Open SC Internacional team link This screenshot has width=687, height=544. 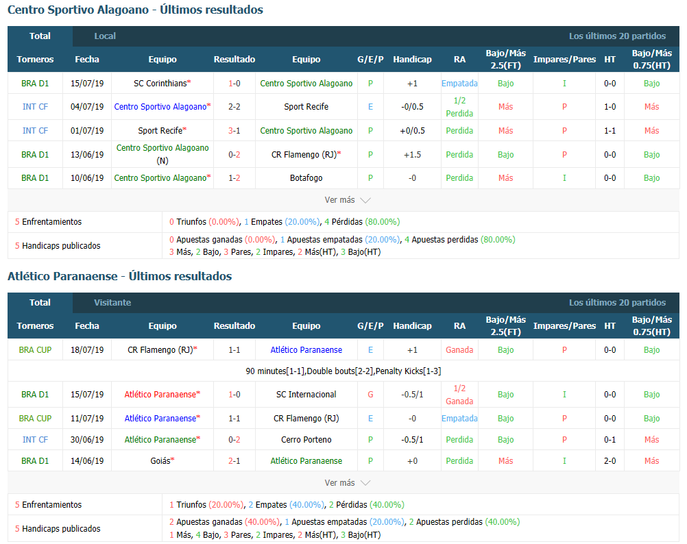tap(306, 395)
